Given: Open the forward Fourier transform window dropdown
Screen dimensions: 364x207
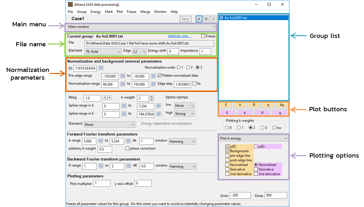Looking at the screenshot, I should tap(182, 141).
